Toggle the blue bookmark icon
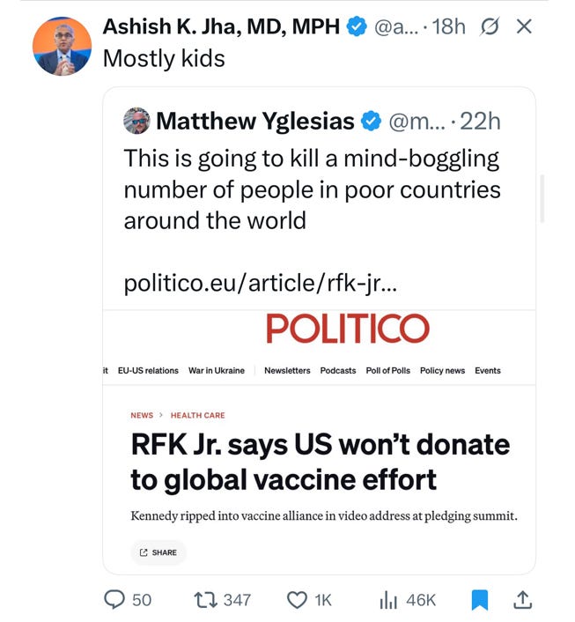The width and height of the screenshot is (575, 622). coord(479,600)
